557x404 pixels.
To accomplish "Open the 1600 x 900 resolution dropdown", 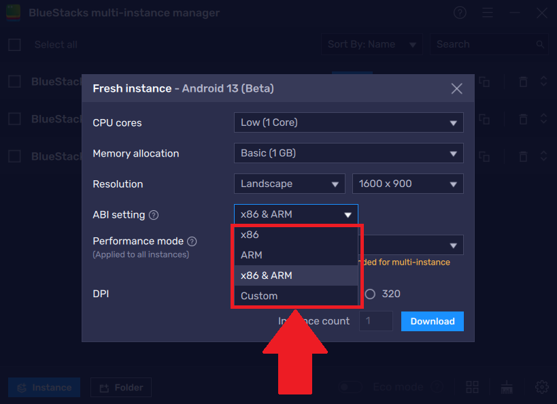I will (x=407, y=184).
